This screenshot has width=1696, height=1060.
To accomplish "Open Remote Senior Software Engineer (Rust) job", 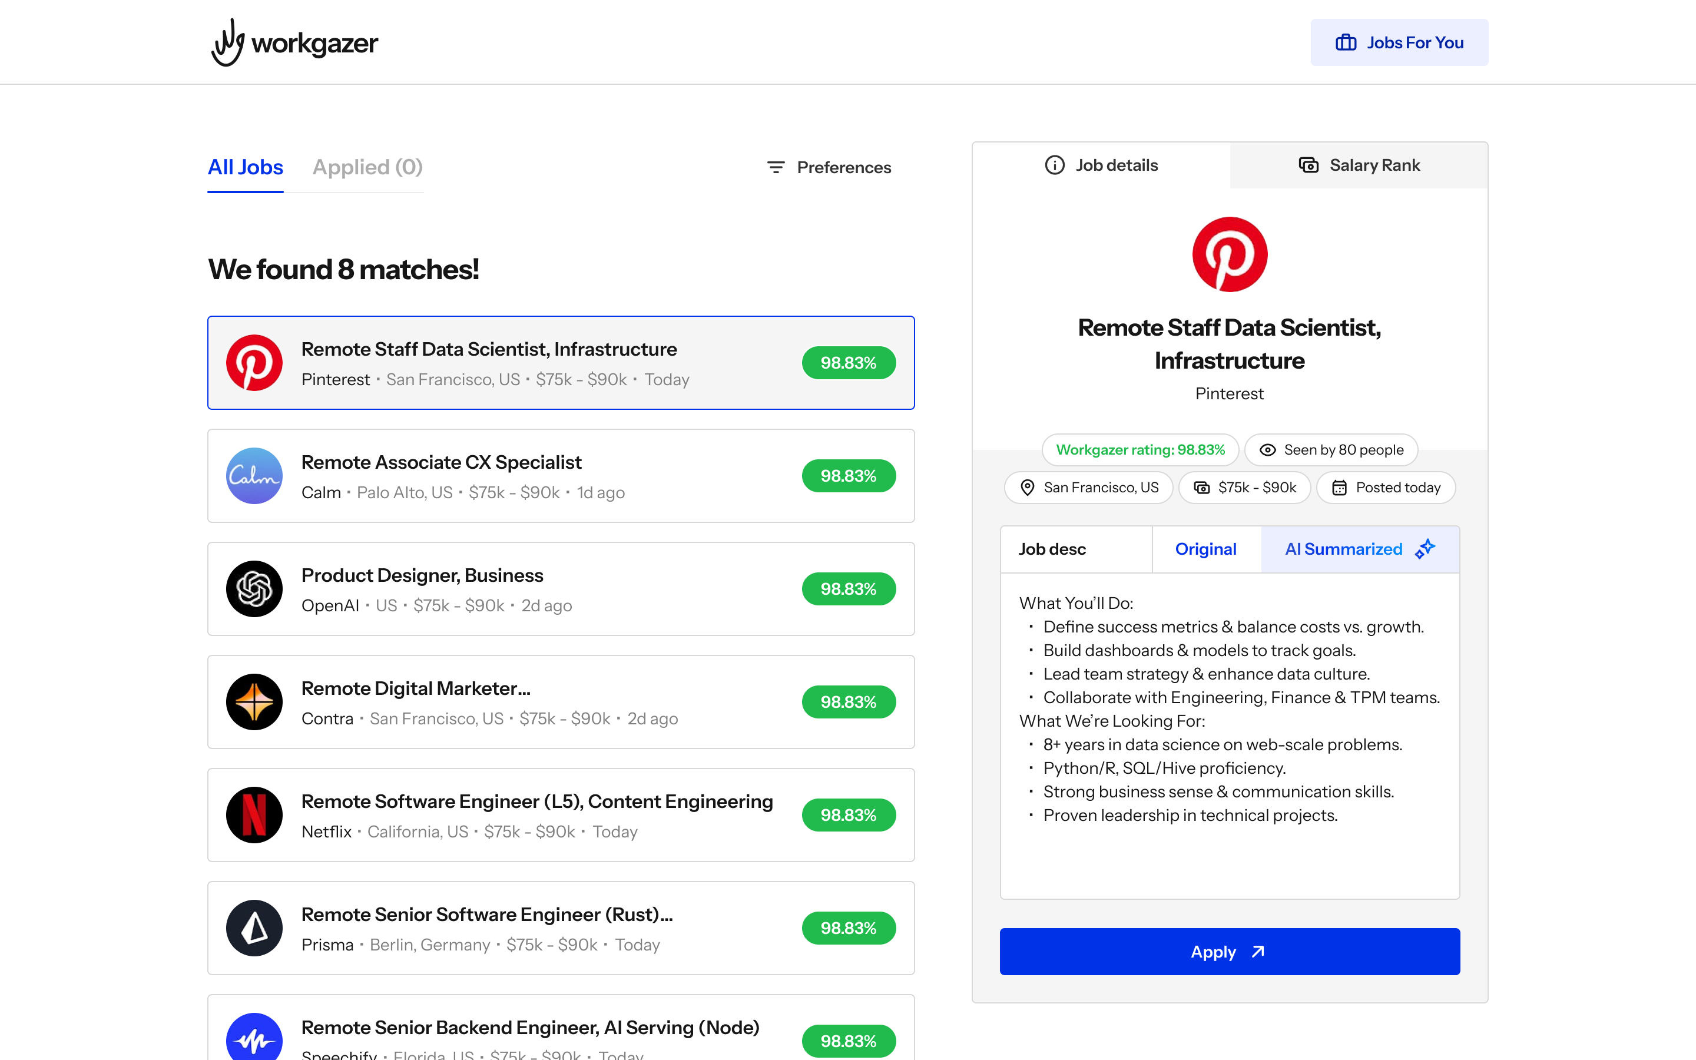I will (561, 928).
